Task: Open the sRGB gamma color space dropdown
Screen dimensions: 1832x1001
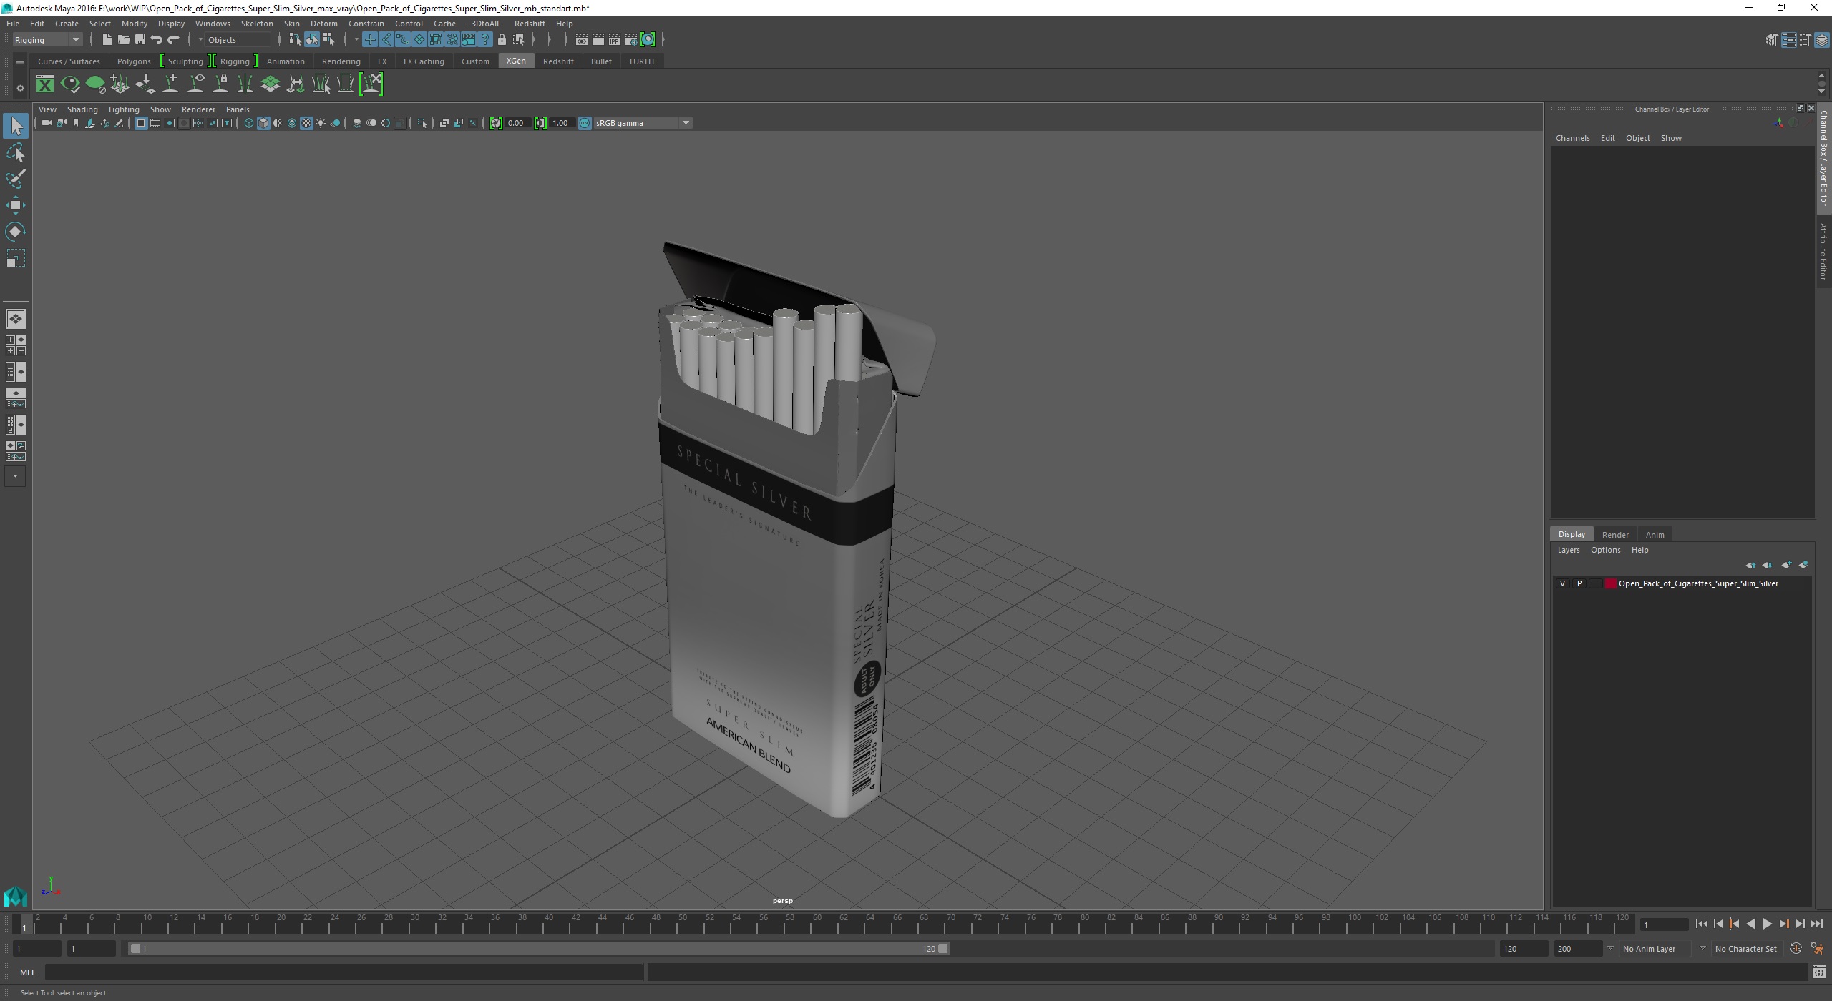Action: pos(642,123)
